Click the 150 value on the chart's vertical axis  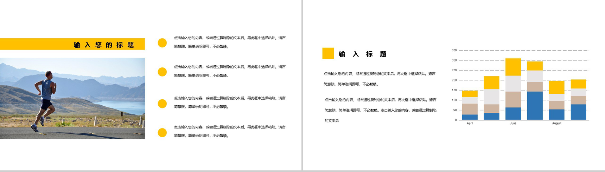[454, 90]
